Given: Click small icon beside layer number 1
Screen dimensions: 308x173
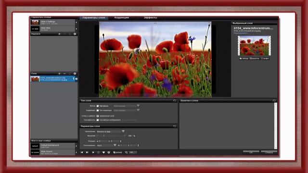Looking at the screenshot, I should point(77,79).
